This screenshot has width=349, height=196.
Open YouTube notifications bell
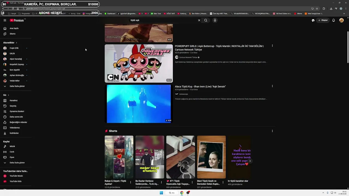[333, 20]
